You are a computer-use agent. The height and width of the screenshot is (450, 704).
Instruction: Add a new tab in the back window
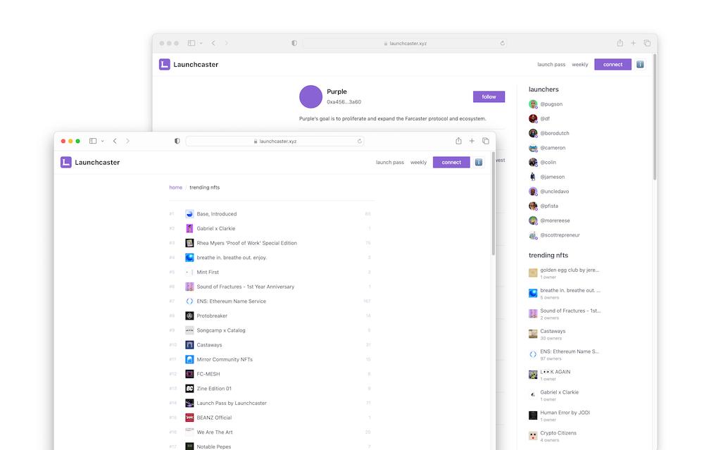pos(633,43)
